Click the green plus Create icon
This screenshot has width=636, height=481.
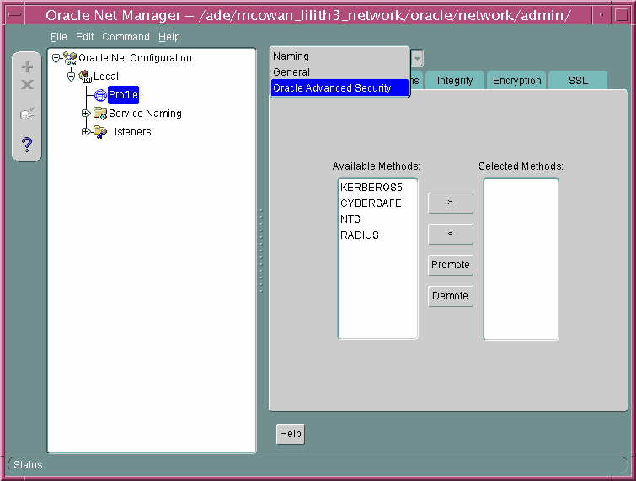pos(27,67)
